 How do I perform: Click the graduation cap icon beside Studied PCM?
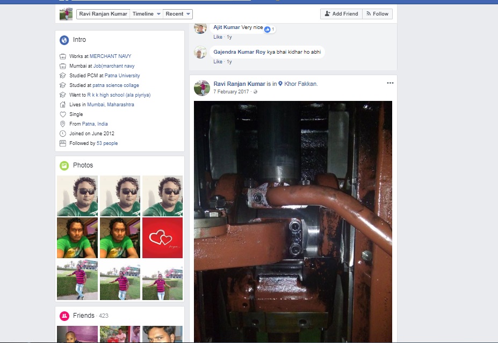point(63,76)
